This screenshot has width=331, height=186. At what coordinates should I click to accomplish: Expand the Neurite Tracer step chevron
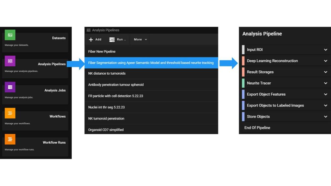pyautogui.click(x=326, y=83)
